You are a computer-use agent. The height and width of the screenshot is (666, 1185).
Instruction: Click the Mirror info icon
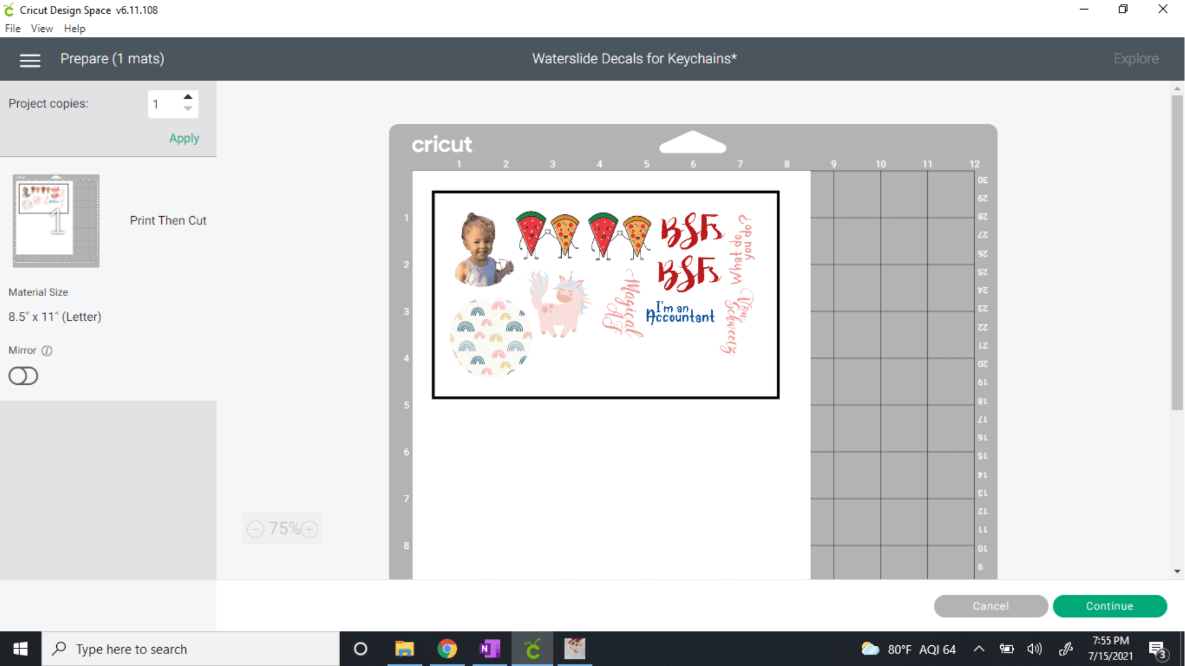pos(47,350)
